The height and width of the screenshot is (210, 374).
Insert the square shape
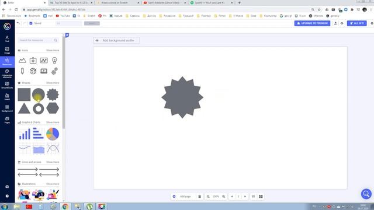click(24, 94)
